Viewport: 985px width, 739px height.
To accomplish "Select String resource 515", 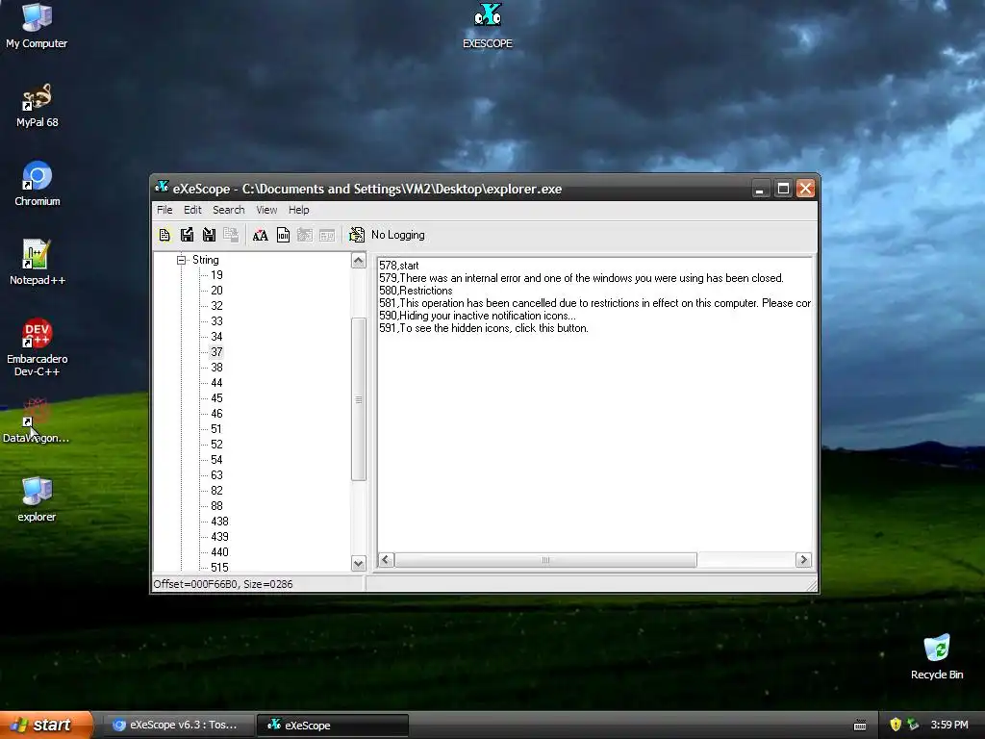I will coord(220,568).
